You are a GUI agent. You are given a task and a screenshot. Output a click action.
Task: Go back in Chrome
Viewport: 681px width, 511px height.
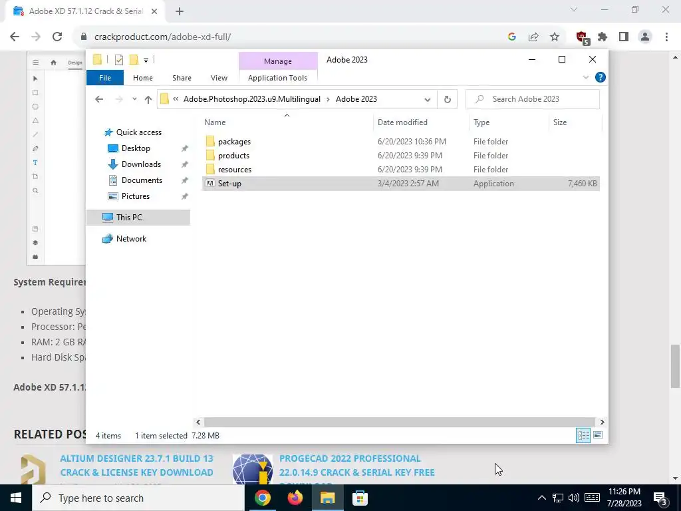pos(15,37)
